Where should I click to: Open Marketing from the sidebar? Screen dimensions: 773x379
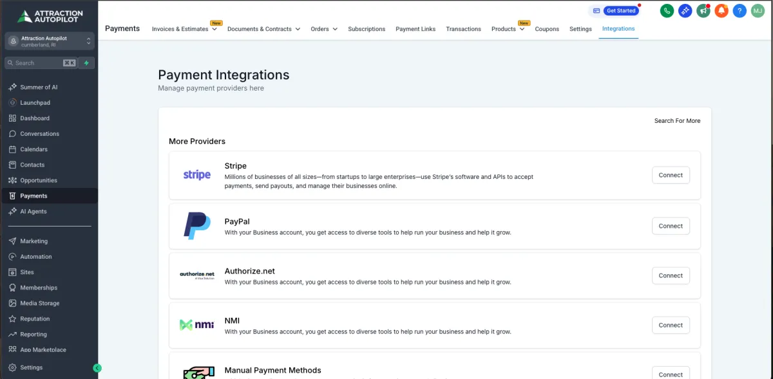coord(33,241)
